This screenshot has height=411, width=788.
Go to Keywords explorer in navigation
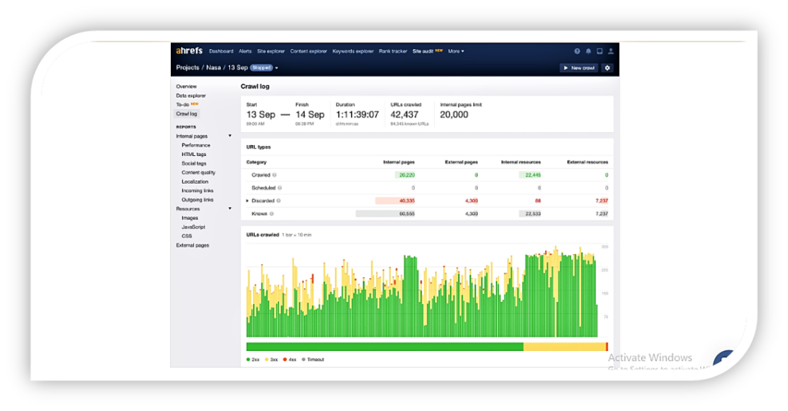pyautogui.click(x=353, y=51)
